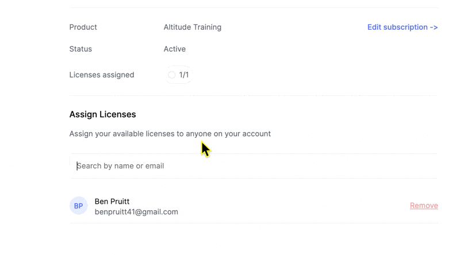Click the Licenses assigned label

(x=102, y=75)
